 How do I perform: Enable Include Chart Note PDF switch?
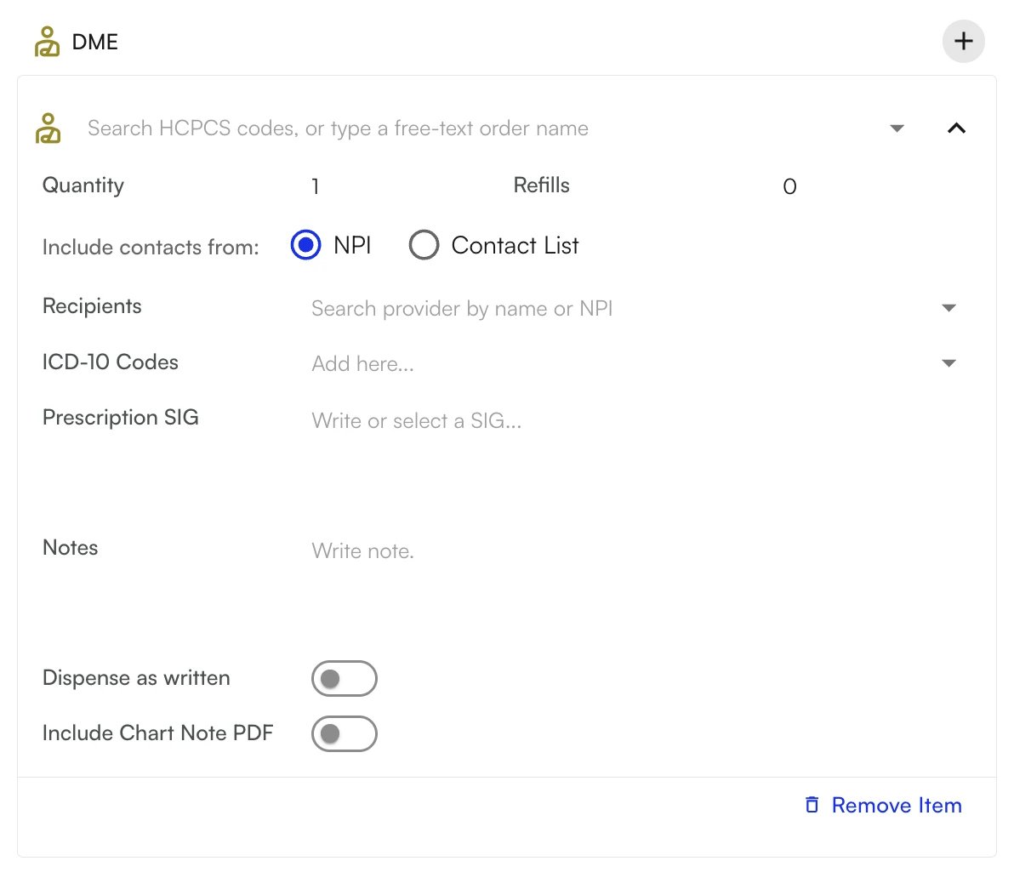344,734
